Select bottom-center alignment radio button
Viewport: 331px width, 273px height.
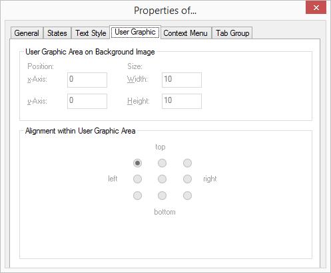pyautogui.click(x=162, y=195)
